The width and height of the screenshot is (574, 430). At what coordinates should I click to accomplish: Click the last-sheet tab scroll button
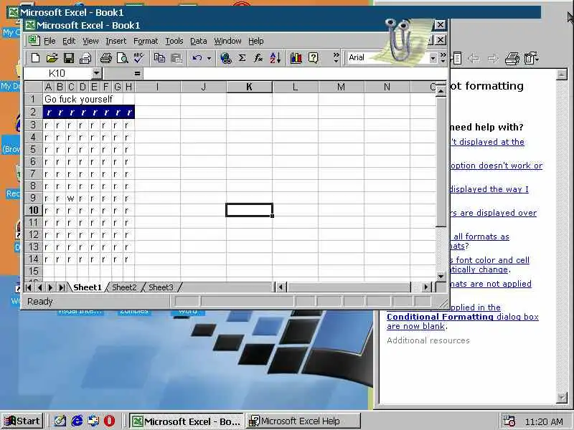point(62,287)
